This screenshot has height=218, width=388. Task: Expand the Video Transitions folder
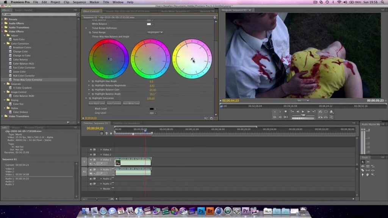click(x=2, y=116)
